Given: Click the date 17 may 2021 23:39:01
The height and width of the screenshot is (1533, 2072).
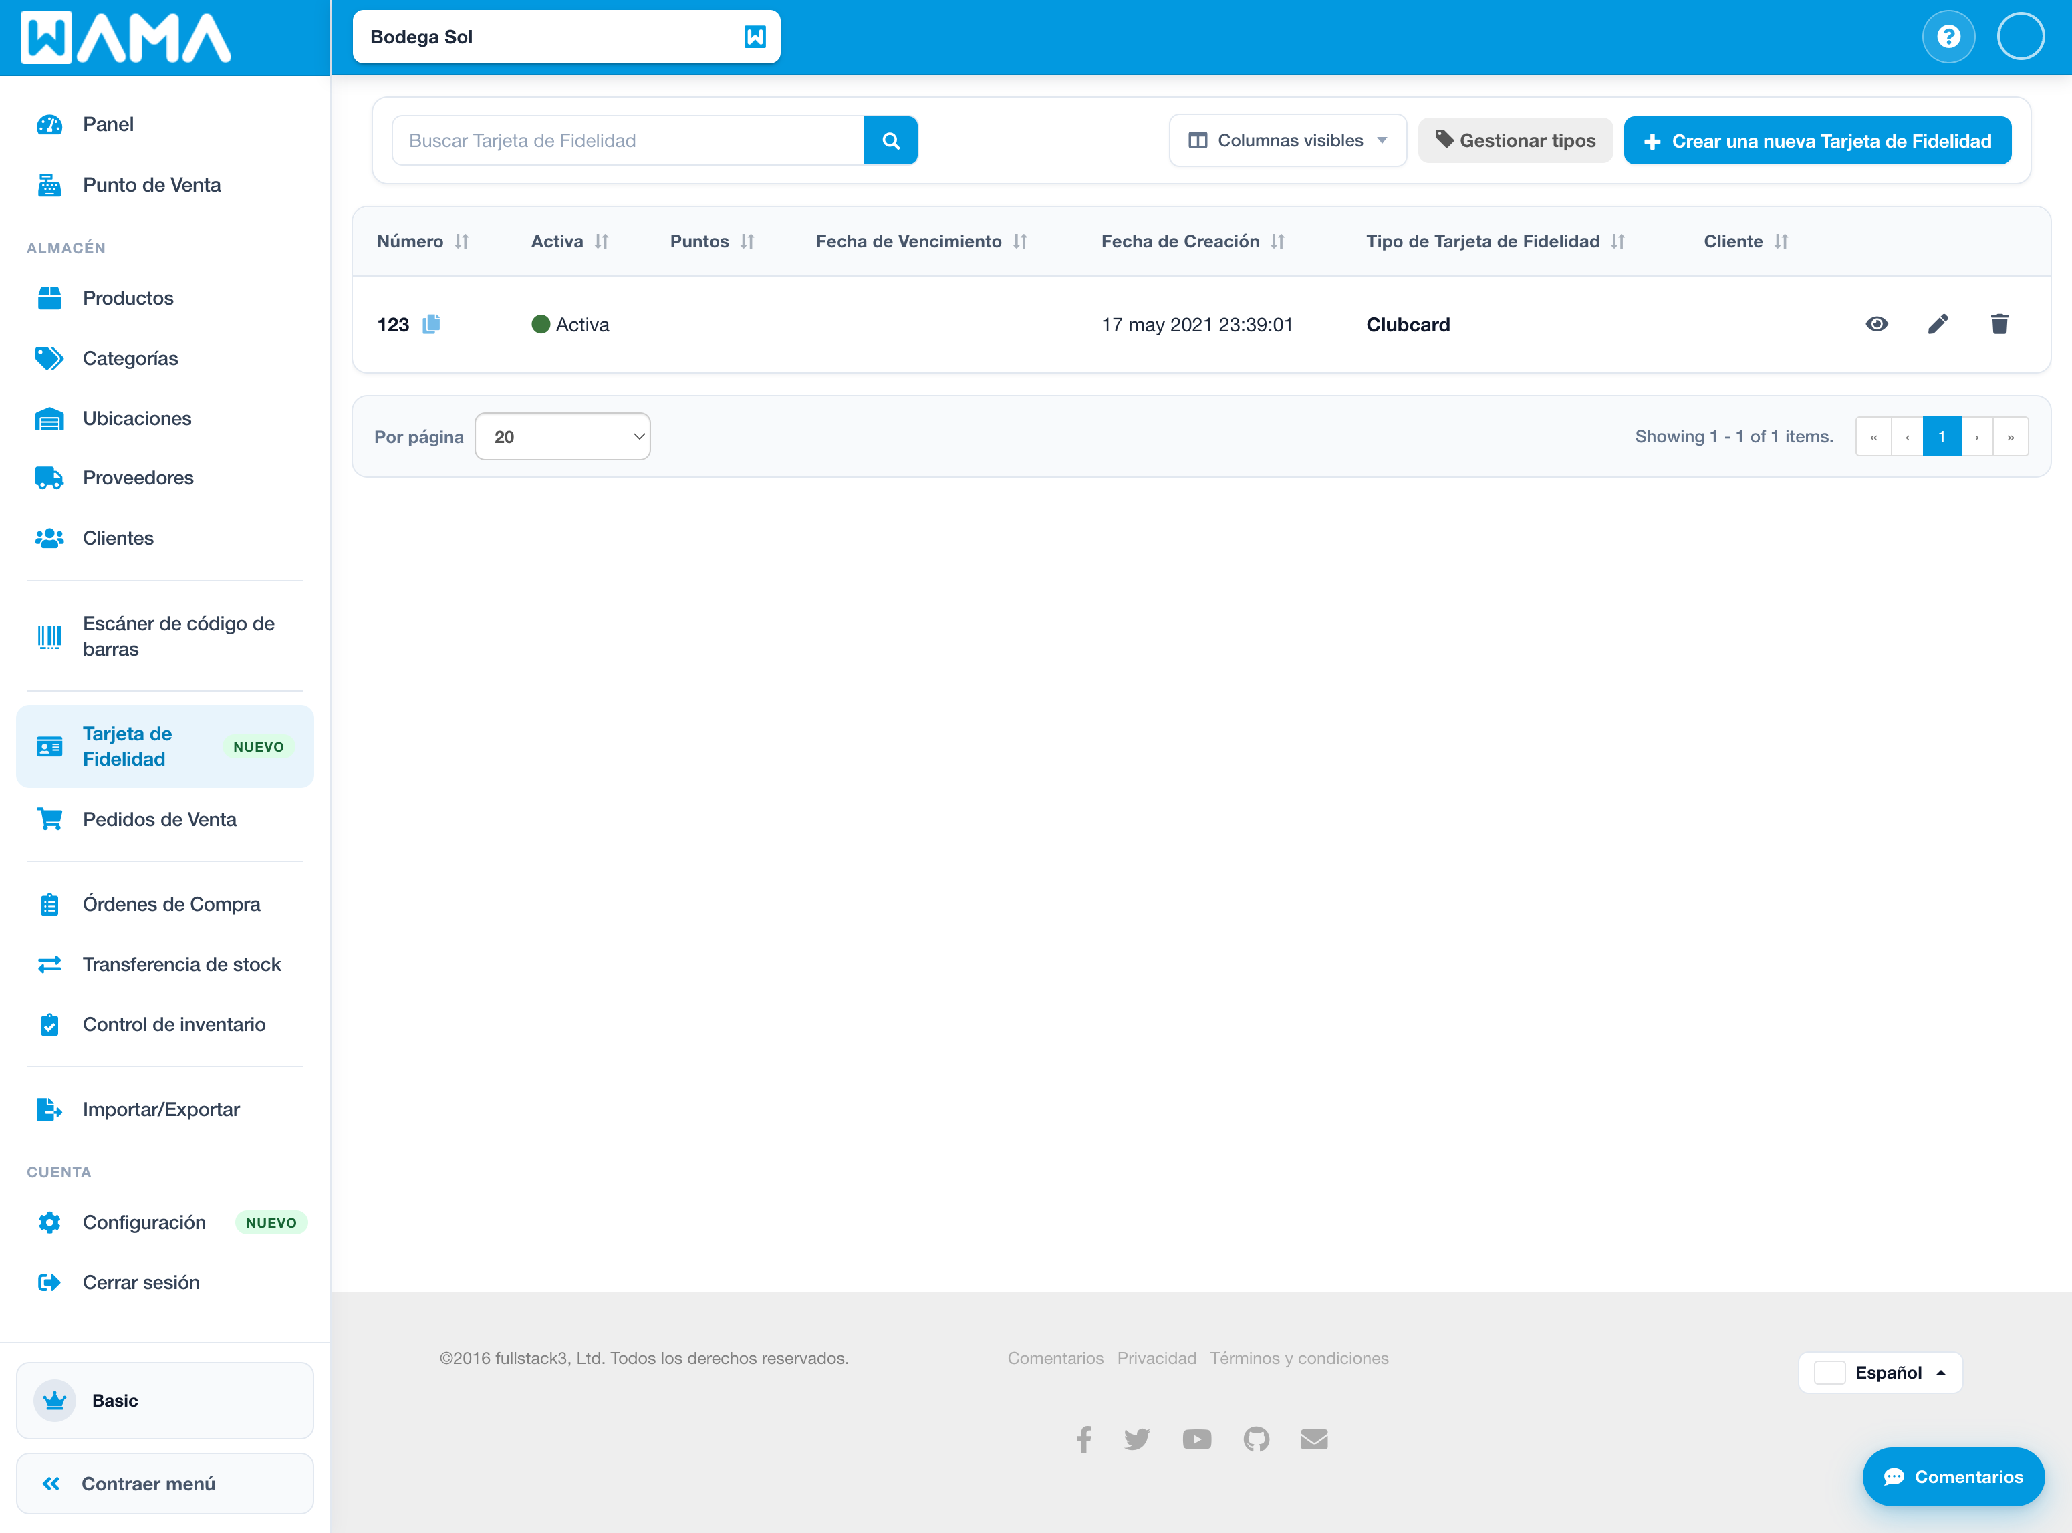Looking at the screenshot, I should click(1196, 325).
